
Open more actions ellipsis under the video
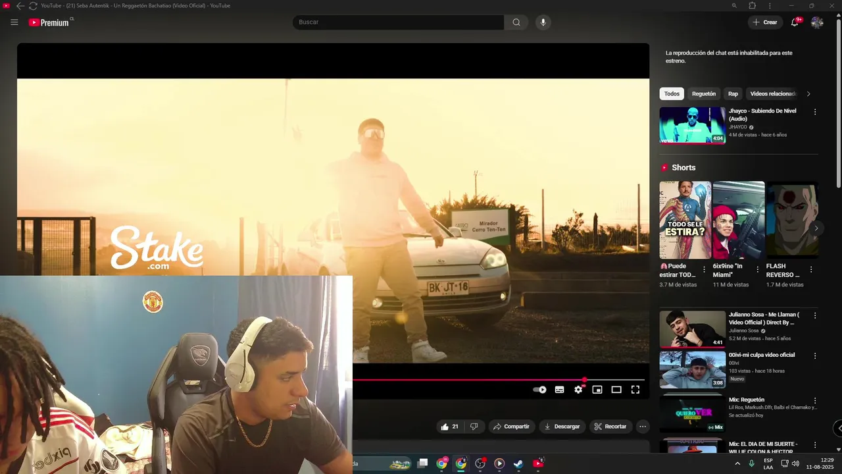point(643,427)
